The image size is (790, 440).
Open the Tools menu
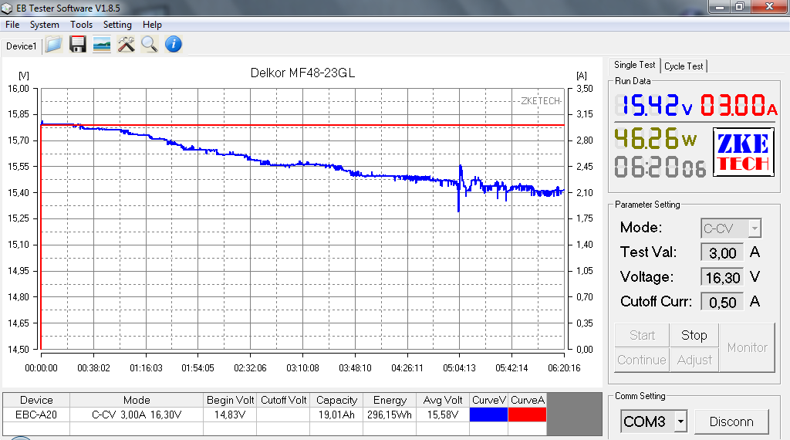[81, 25]
